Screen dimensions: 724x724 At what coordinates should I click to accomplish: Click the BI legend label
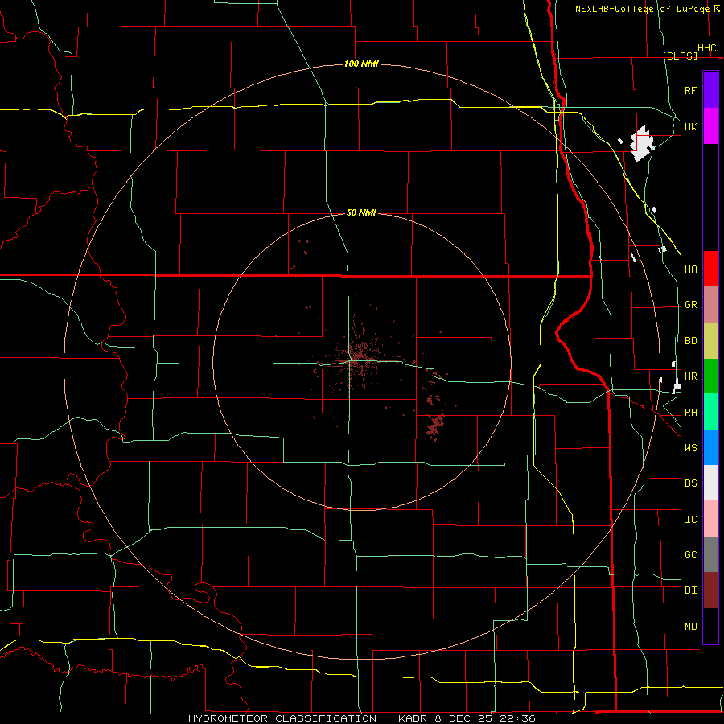click(x=690, y=590)
